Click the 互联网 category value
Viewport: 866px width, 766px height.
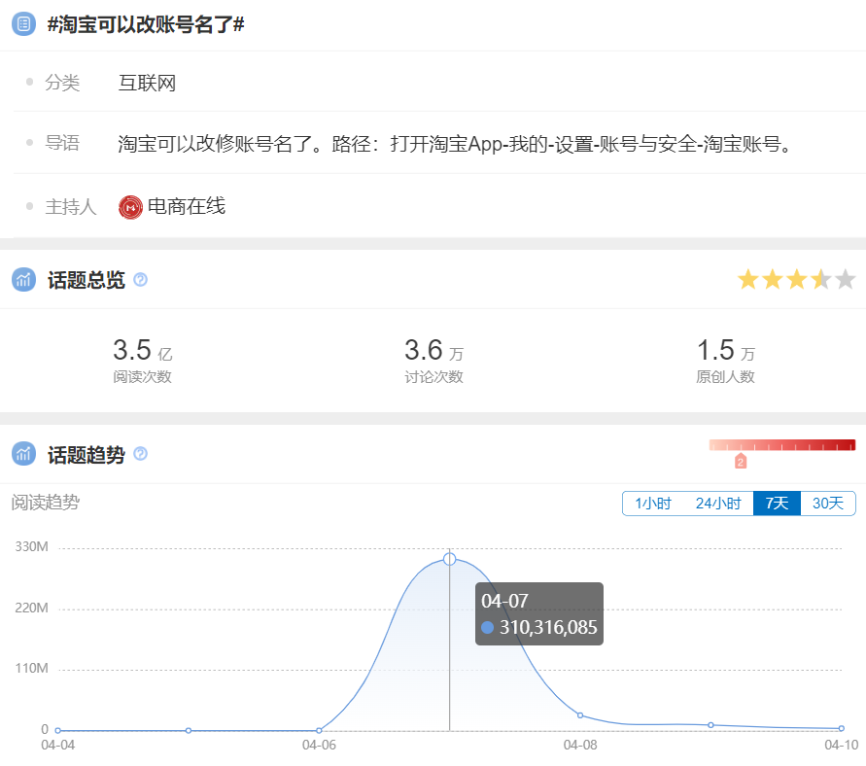tap(148, 84)
